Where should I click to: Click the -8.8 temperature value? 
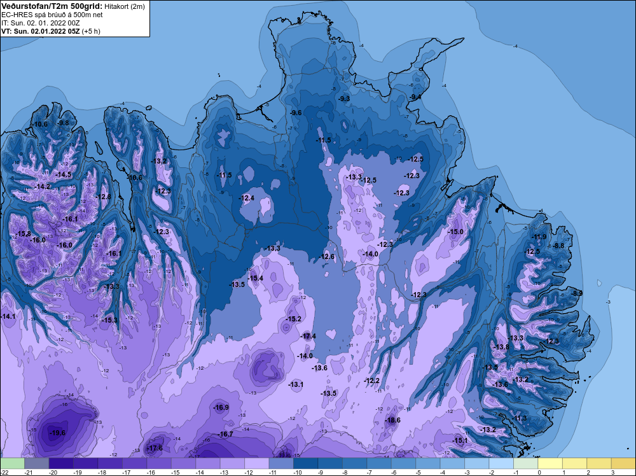coord(558,246)
